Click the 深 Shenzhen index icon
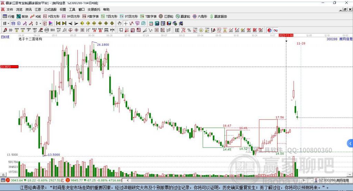Screen dimensions: 353x191 point(68,180)
